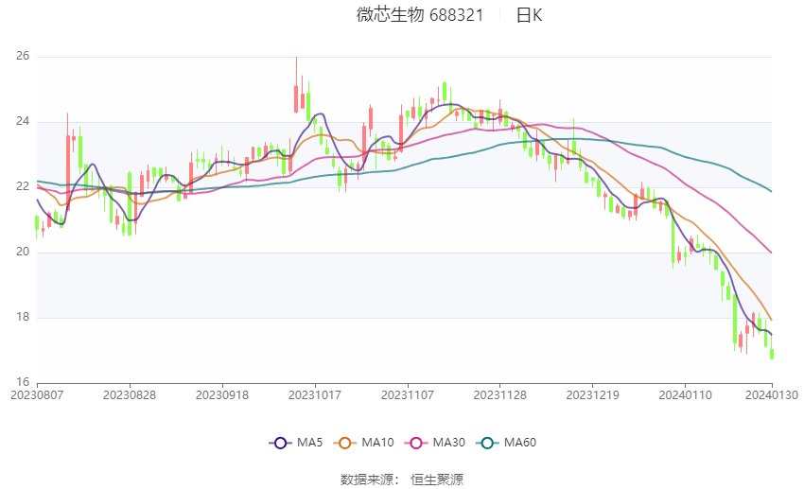Screen dimensions: 804x489
Task: Hide the MA30 series via label
Action: [448, 443]
